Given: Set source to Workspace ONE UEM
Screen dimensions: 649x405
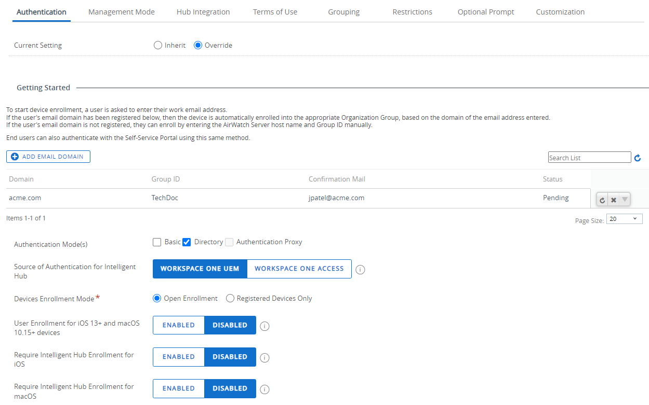Looking at the screenshot, I should click(x=200, y=269).
